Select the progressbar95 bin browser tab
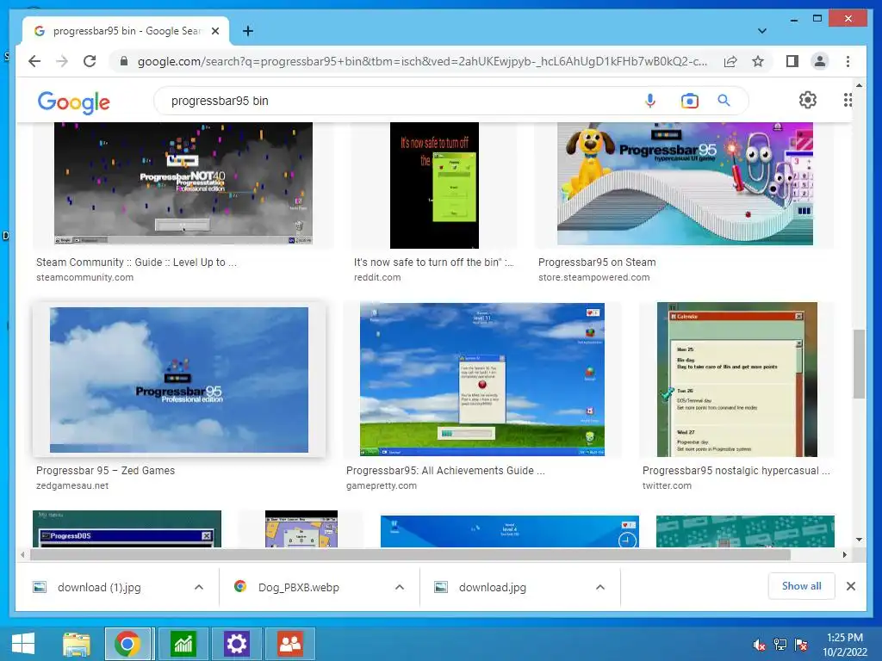 tap(126, 31)
